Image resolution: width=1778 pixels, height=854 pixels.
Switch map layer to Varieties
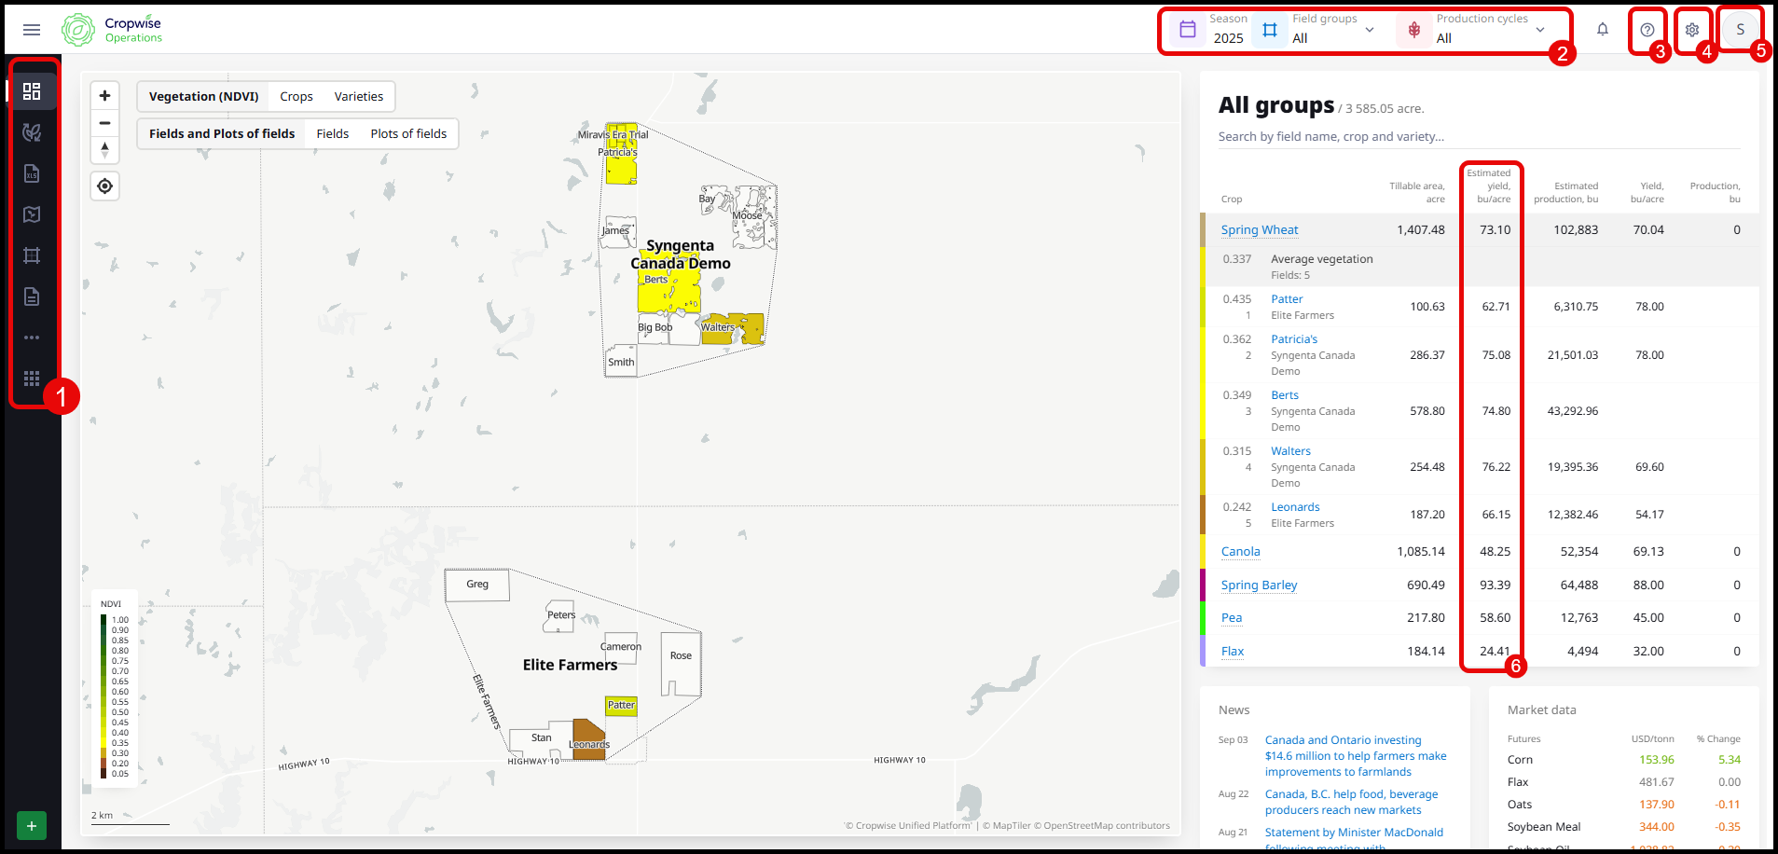[359, 97]
